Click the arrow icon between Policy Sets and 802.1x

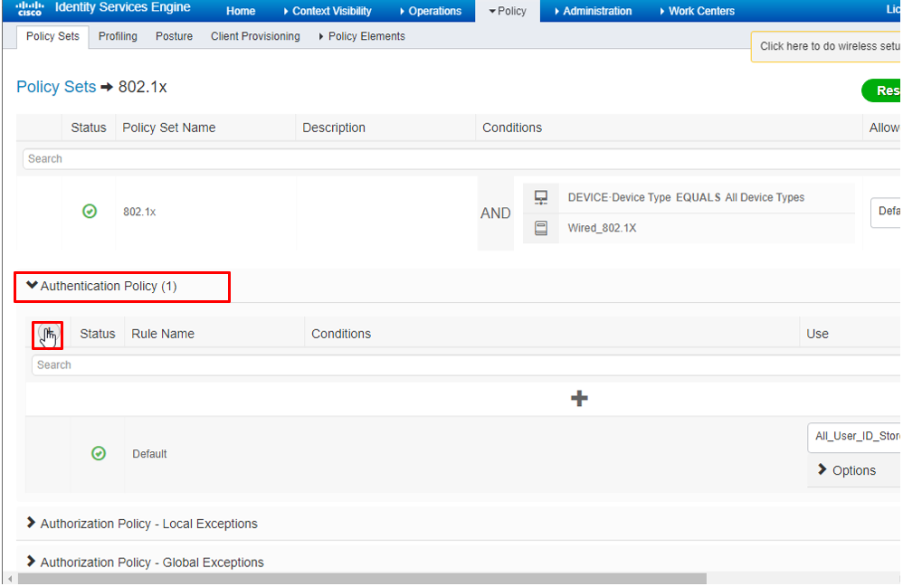point(107,88)
